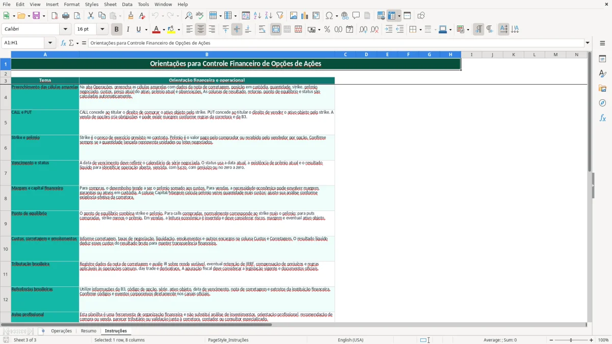
Task: Click the AutoFilter funnel icon
Action: coord(279,16)
